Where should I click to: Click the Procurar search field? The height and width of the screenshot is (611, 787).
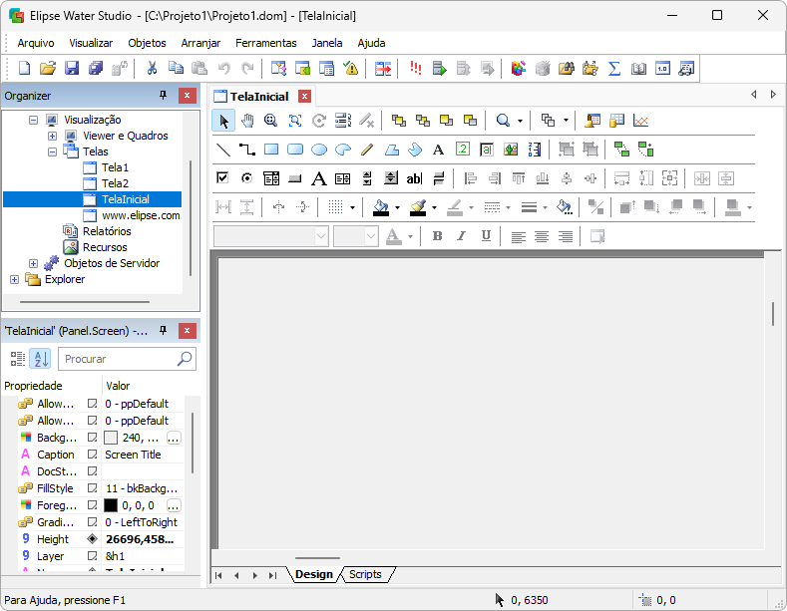pos(118,359)
